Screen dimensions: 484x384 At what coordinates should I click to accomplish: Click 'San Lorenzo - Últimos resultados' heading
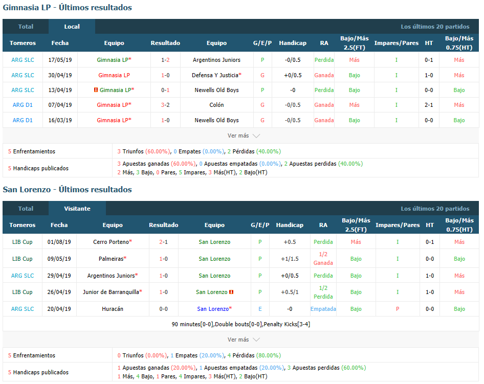pyautogui.click(x=68, y=189)
